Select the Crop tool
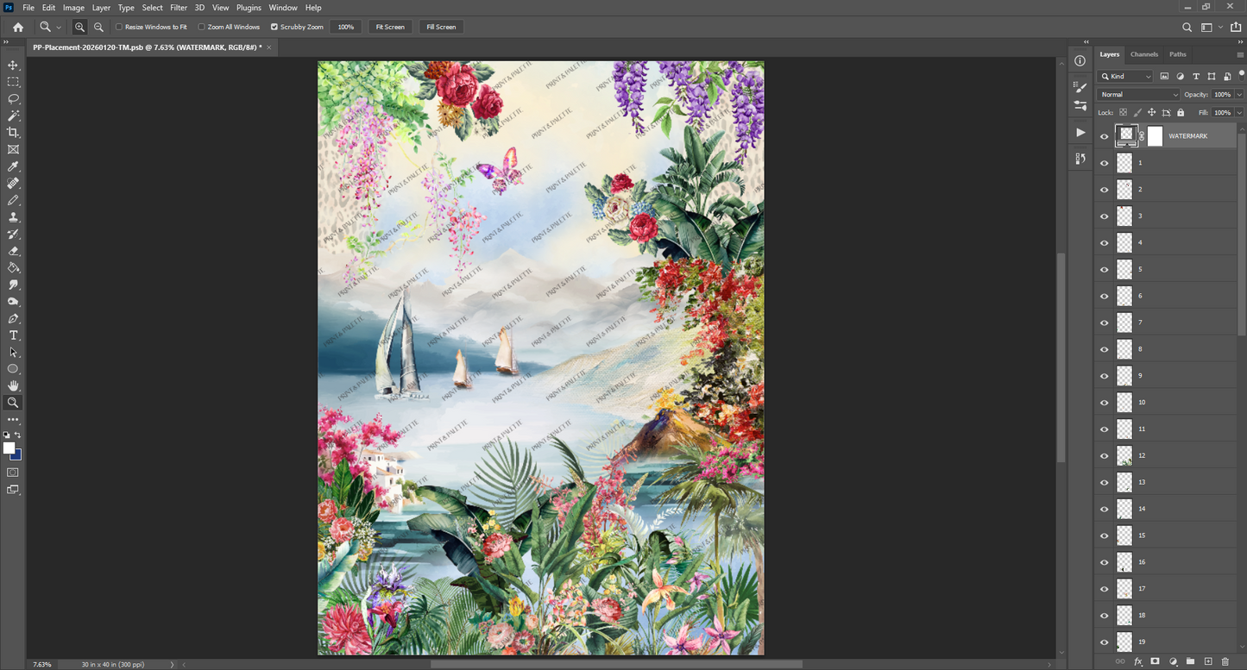This screenshot has width=1247, height=670. (13, 133)
